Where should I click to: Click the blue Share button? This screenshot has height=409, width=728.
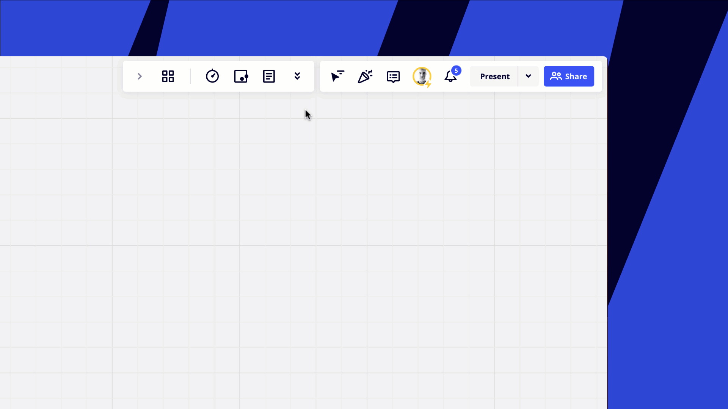(x=569, y=76)
